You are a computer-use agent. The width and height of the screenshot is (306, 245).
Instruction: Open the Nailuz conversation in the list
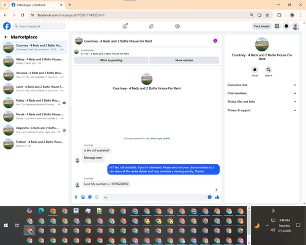(x=34, y=102)
